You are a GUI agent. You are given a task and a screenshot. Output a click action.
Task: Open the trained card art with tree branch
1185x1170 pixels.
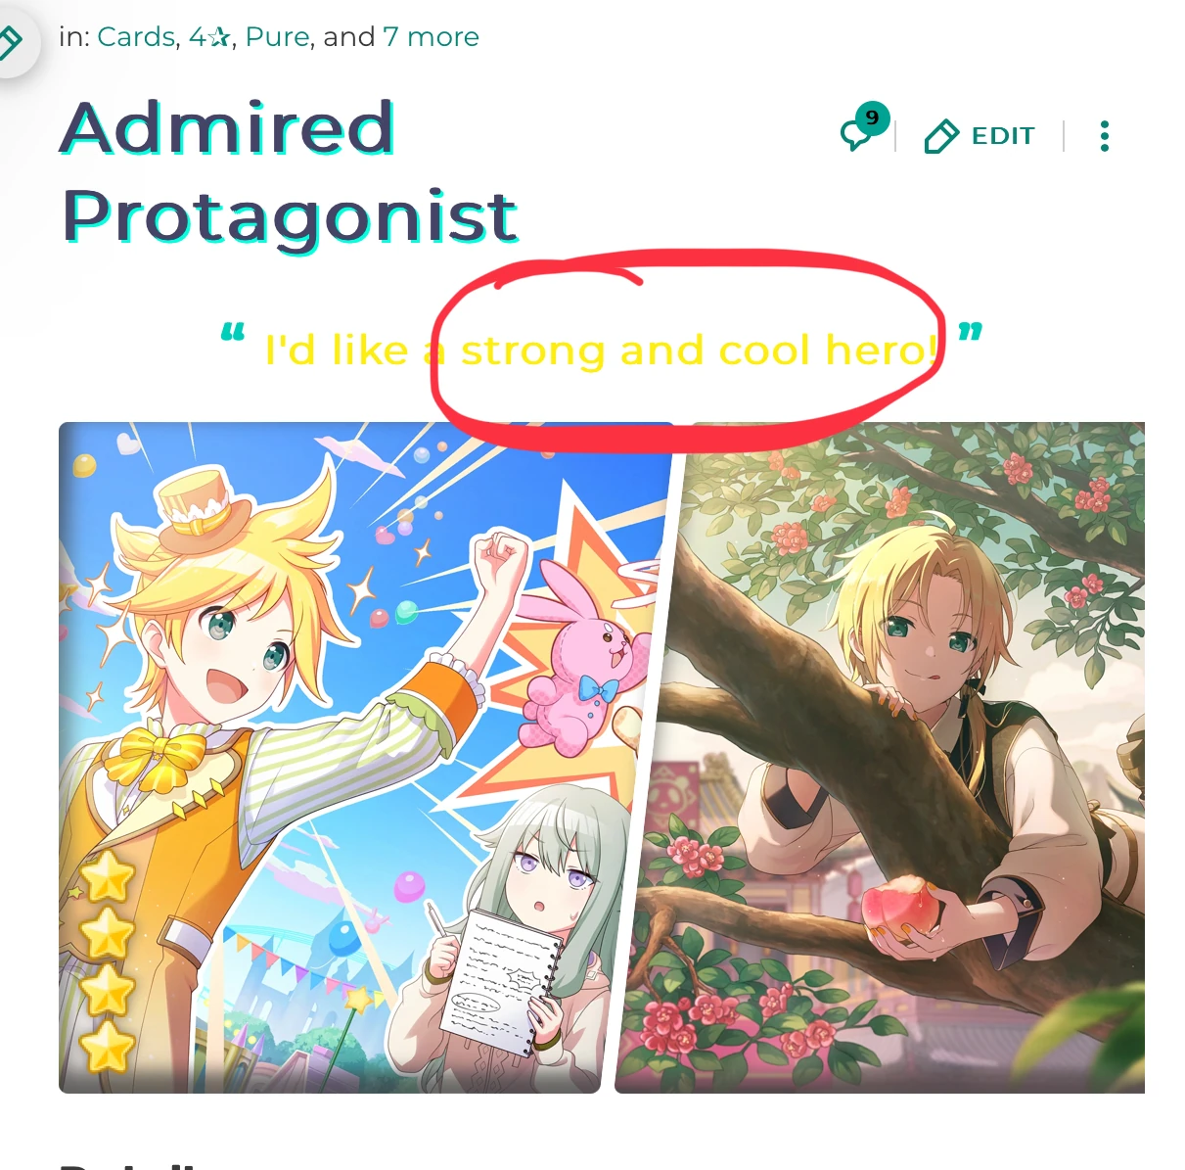click(880, 757)
